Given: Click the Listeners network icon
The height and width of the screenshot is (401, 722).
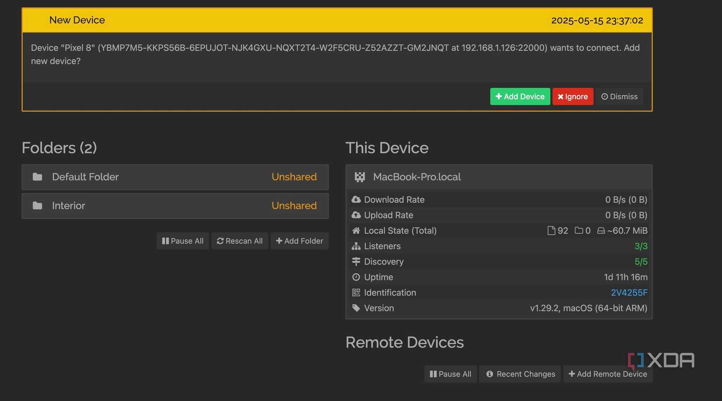Looking at the screenshot, I should click(356, 246).
